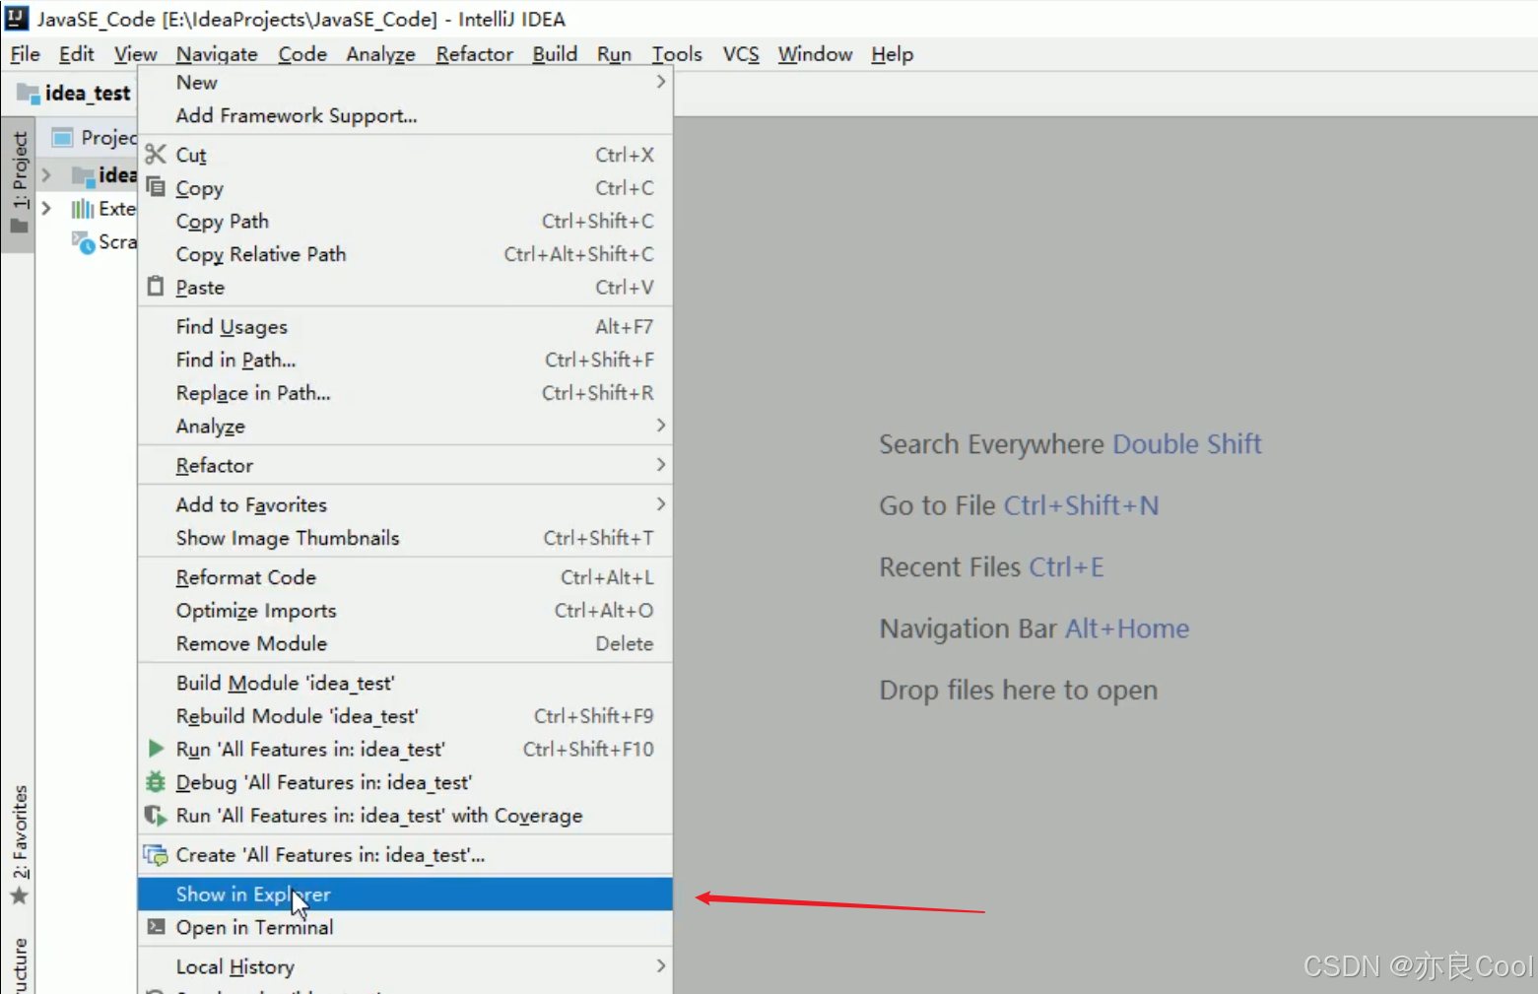Open the Analyze submenu in context menu
This screenshot has width=1538, height=994.
[x=405, y=426]
